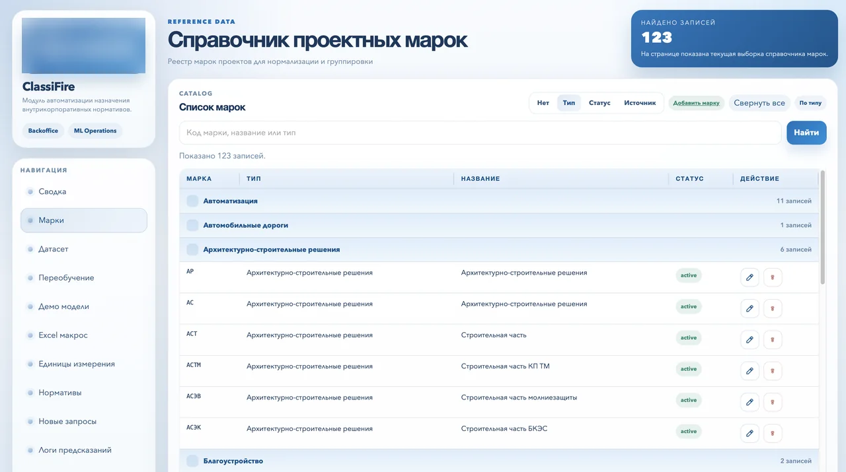
Task: Click the Backoffice tag
Action: tap(43, 131)
